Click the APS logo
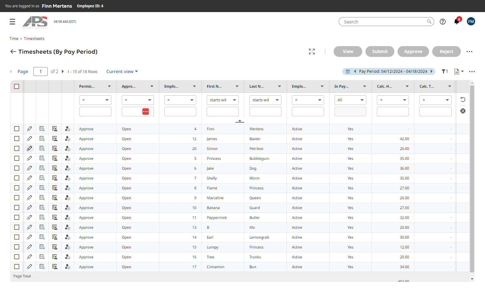 (35, 22)
